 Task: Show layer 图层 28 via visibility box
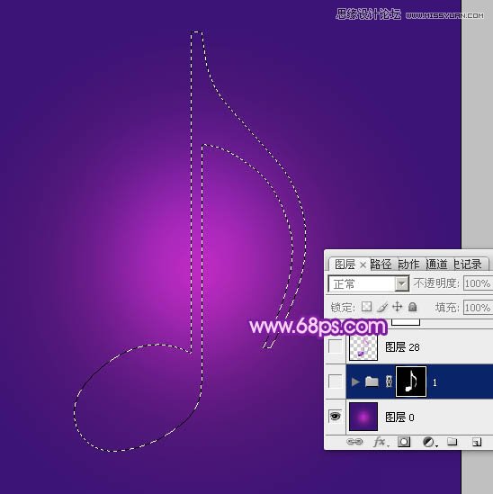335,346
